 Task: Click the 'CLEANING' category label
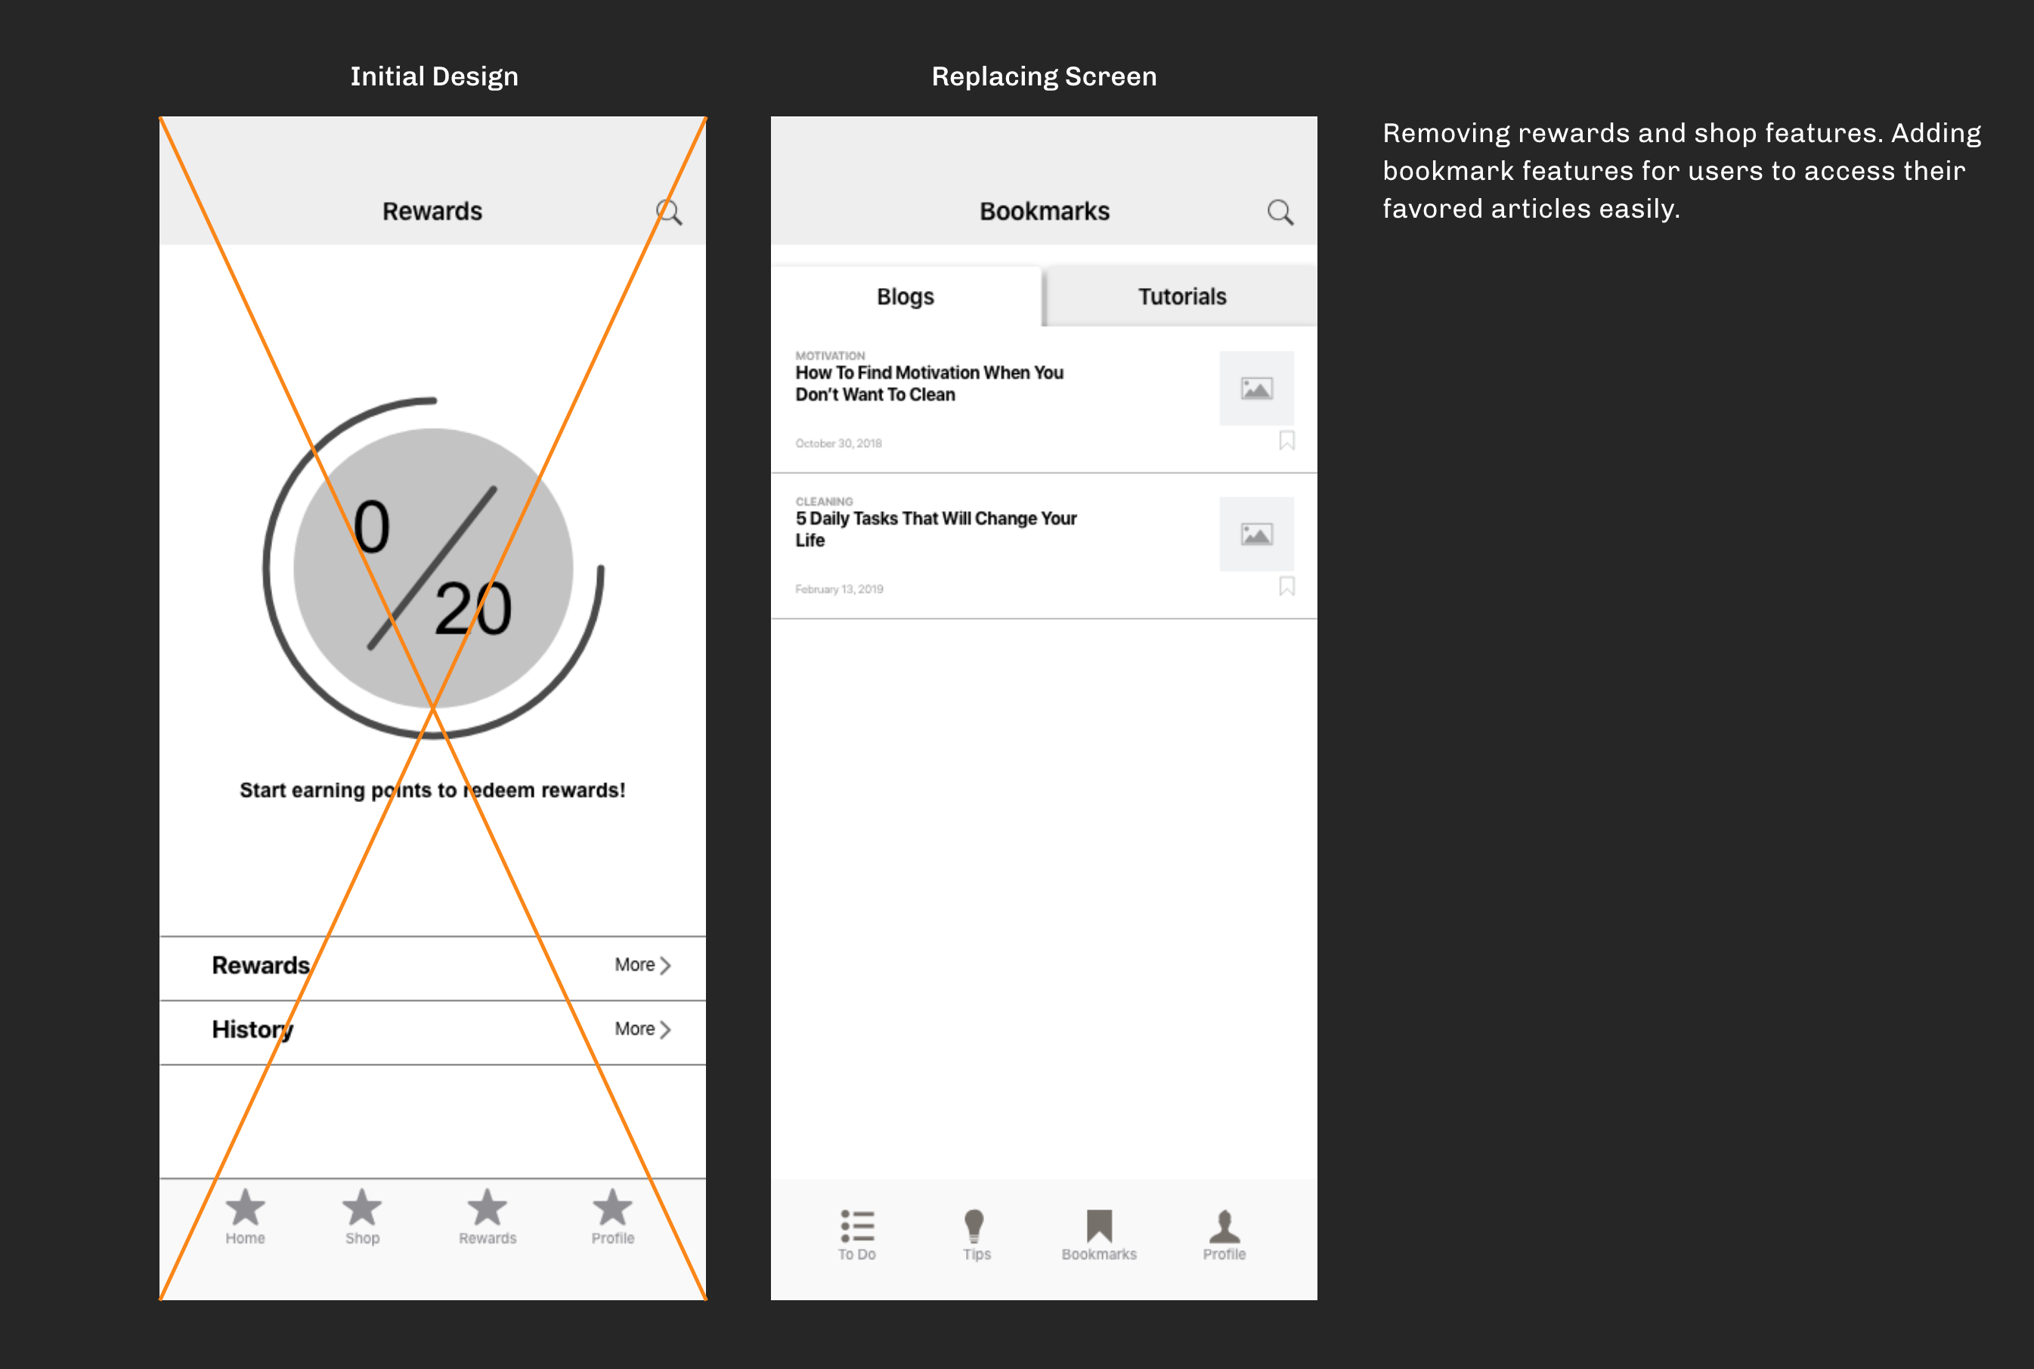(824, 501)
